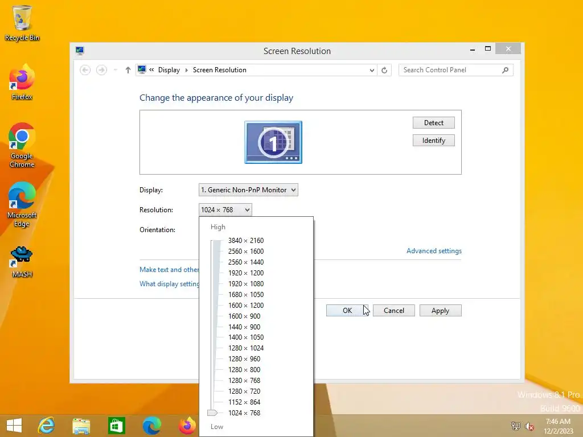Click the search magnifier icon

pos(505,70)
